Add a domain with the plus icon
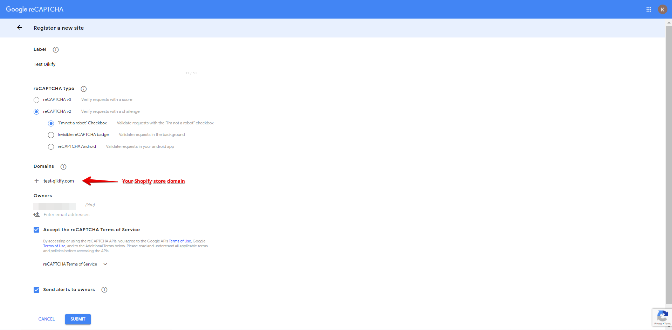The height and width of the screenshot is (330, 672). [x=36, y=181]
